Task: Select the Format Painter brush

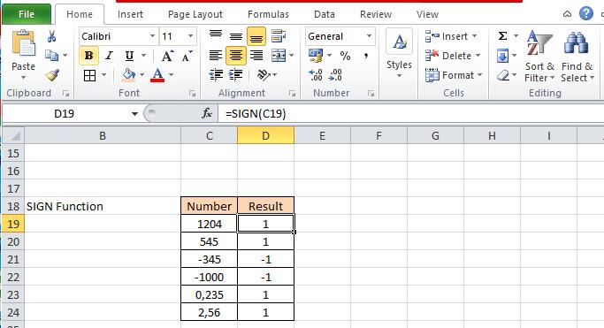Action: [x=52, y=75]
